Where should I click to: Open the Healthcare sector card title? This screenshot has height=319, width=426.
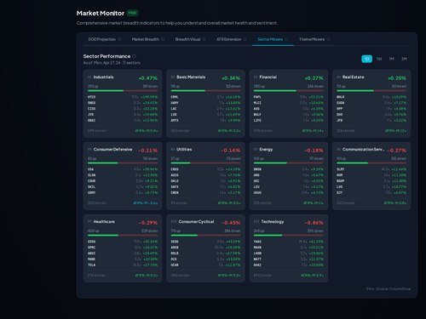click(104, 222)
